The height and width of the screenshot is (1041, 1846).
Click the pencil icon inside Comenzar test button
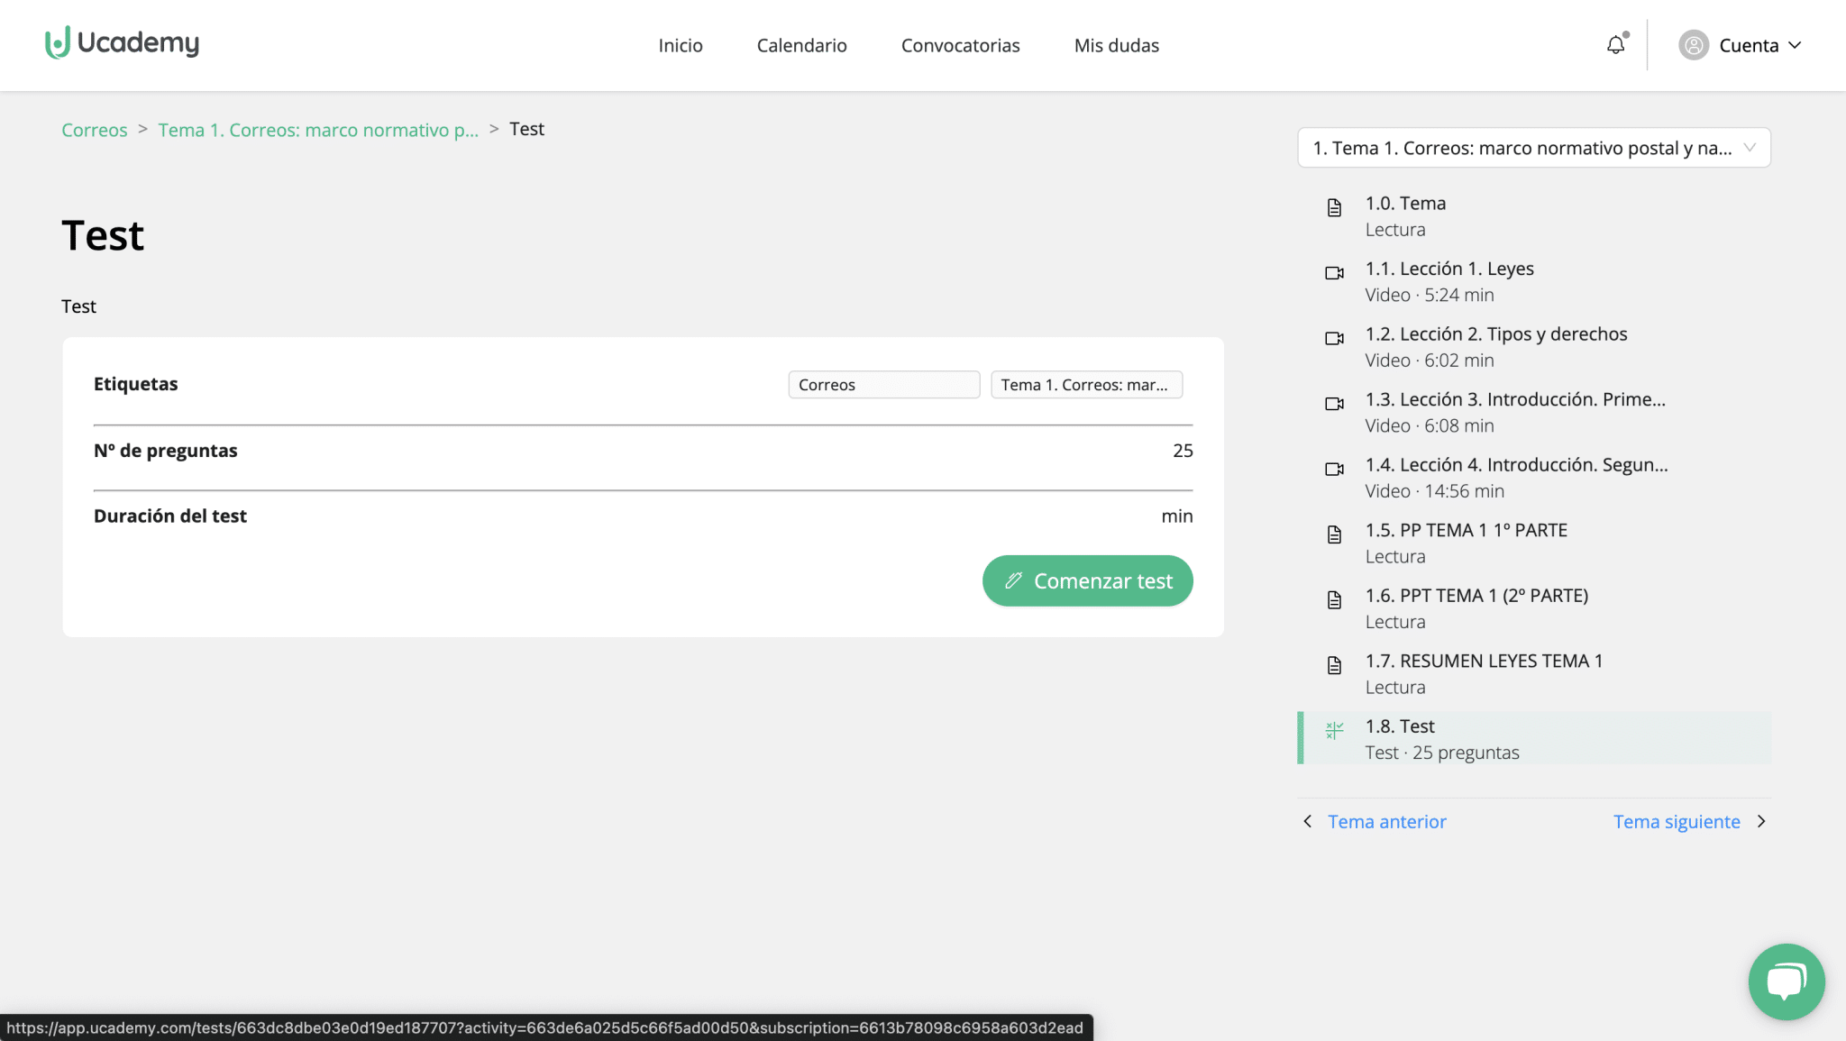point(1014,580)
